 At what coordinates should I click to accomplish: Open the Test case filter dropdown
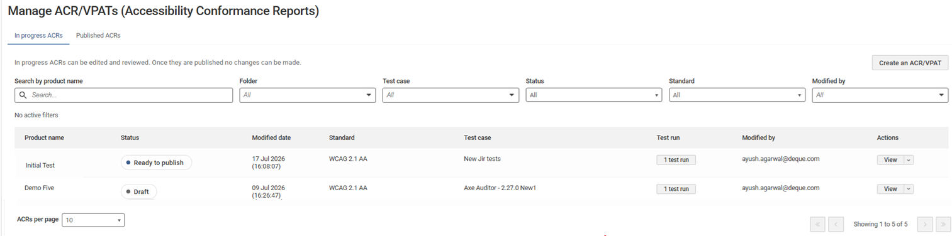[451, 95]
